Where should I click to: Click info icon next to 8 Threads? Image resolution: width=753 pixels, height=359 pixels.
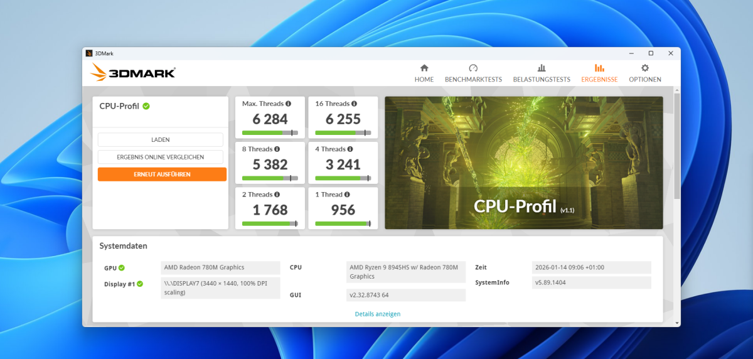click(277, 149)
